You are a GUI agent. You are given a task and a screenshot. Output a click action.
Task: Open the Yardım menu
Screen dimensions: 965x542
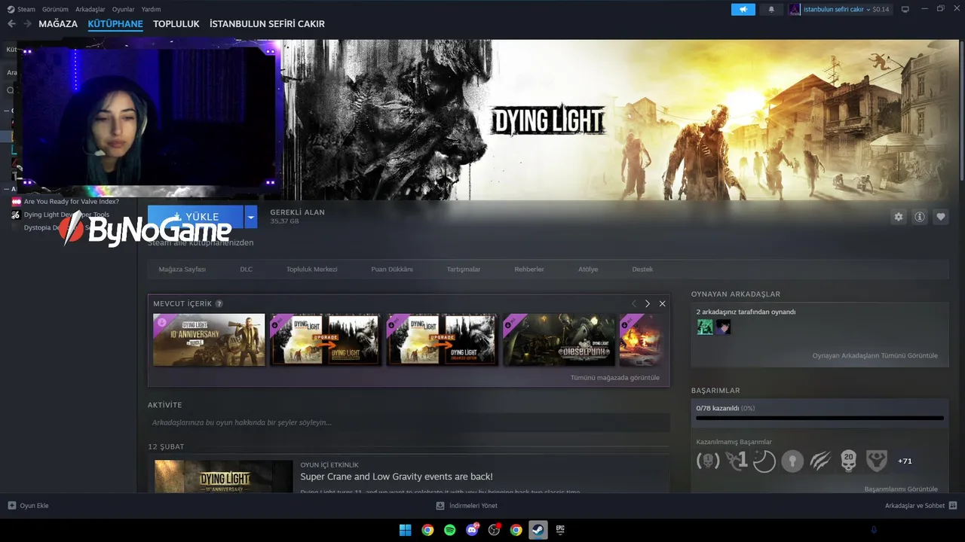151,9
